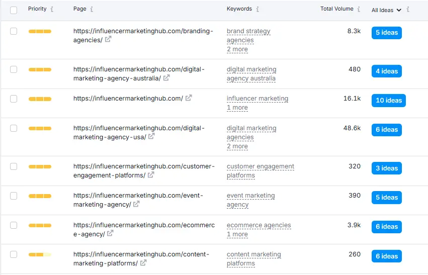The width and height of the screenshot is (428, 275).
Task: Click external link icon beside homepage URL
Action: pyautogui.click(x=189, y=98)
